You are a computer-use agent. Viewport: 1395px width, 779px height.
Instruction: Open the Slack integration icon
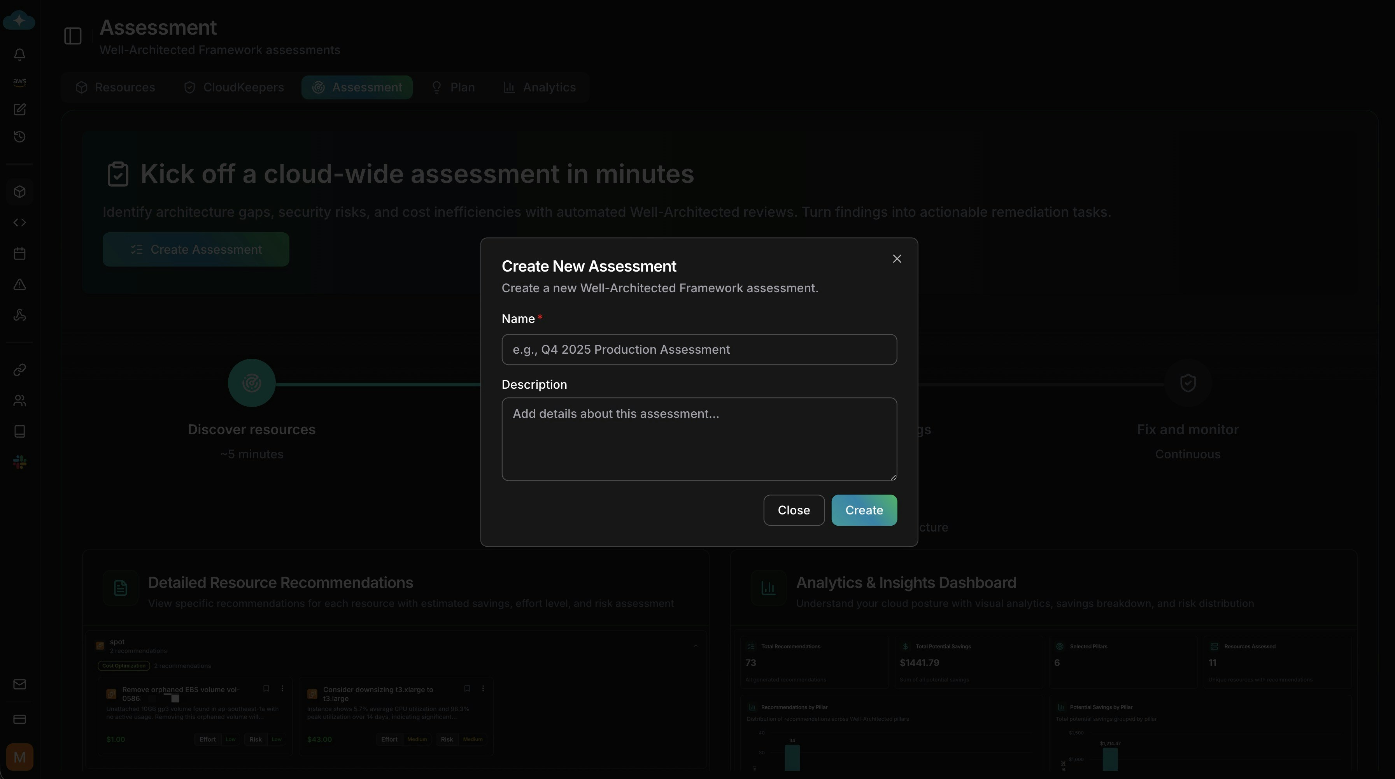pos(19,461)
